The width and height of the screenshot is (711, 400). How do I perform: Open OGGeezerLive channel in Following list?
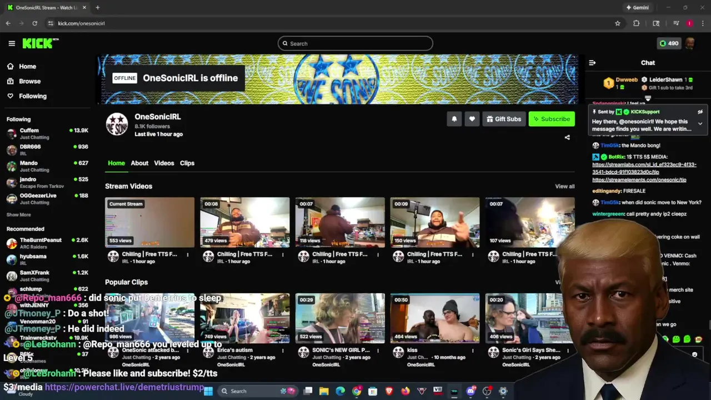pyautogui.click(x=47, y=198)
